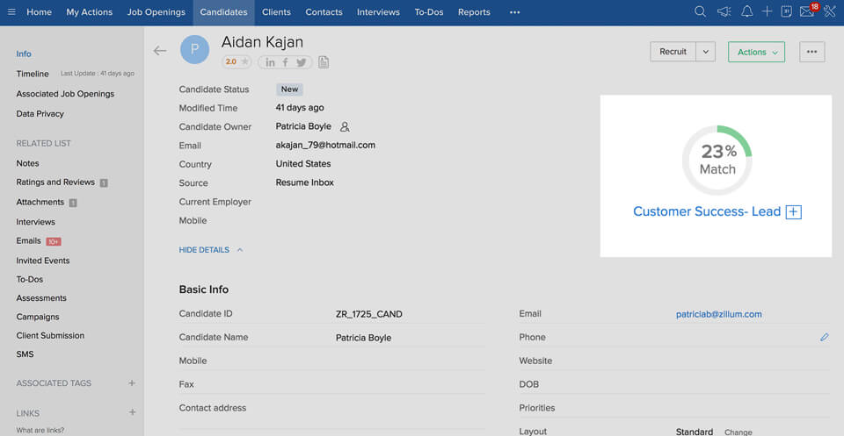Click the Twitter icon under candidate name

click(301, 62)
